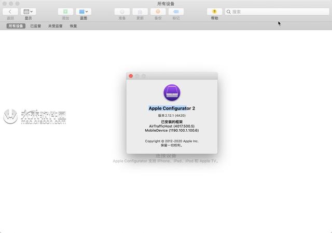Focus the 搜索 search field
This screenshot has height=233, width=332.
coord(277,12)
